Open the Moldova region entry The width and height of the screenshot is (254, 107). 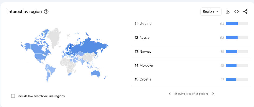[146, 66]
